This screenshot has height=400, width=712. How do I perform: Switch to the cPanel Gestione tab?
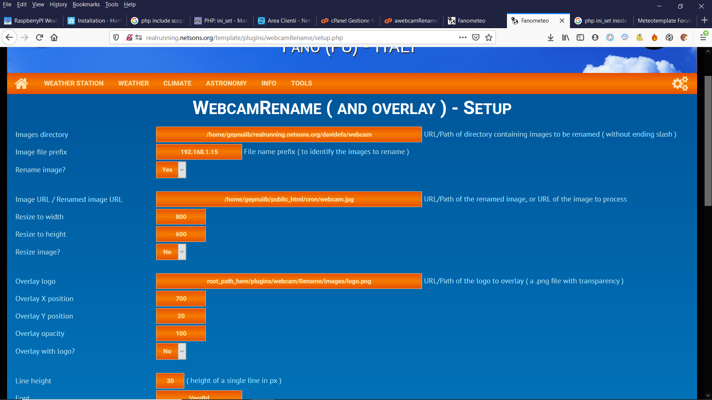pos(349,21)
